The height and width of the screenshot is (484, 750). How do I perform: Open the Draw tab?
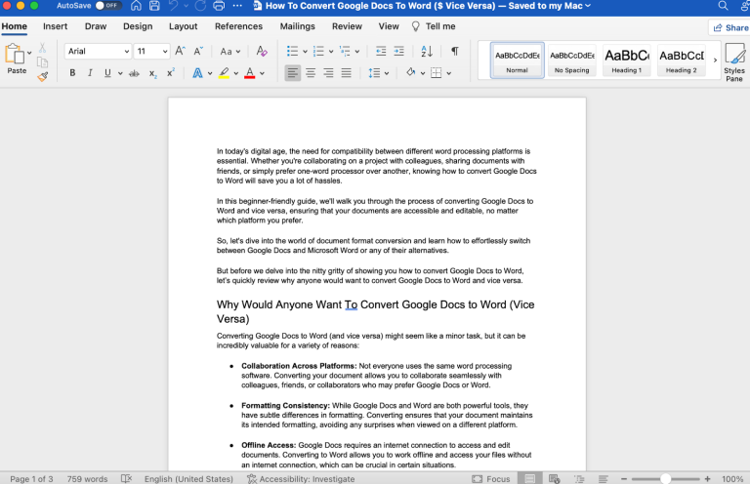(96, 26)
